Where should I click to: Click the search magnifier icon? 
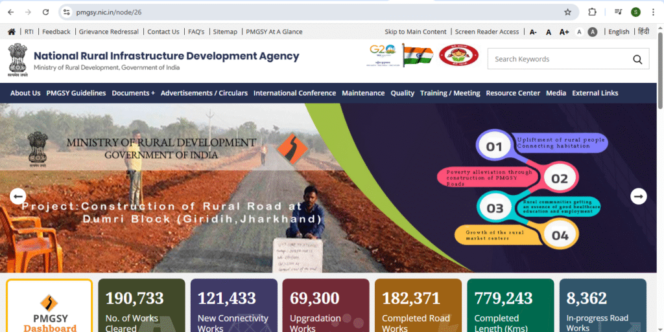tap(637, 59)
